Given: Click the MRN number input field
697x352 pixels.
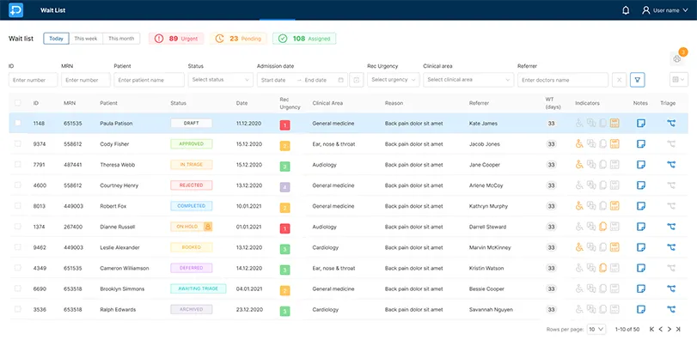Looking at the screenshot, I should tap(86, 80).
